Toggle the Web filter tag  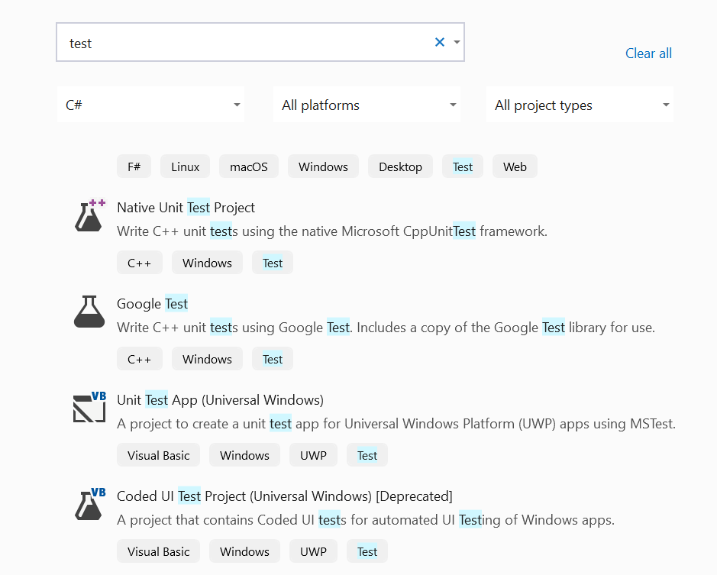tap(515, 166)
